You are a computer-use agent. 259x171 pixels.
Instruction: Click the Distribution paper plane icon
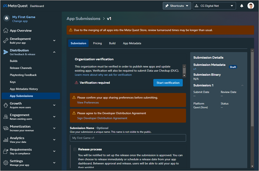tap(6, 52)
